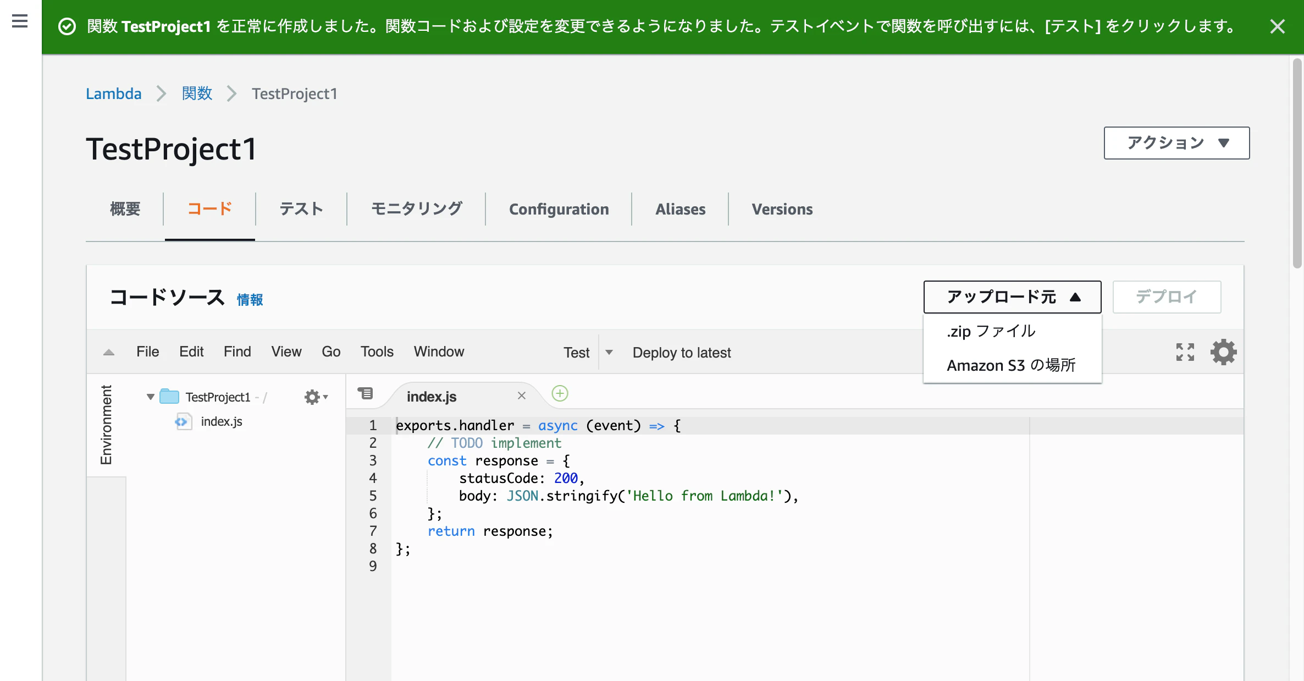1304x681 pixels.
Task: Go to Lambda breadcrumb link
Action: point(114,94)
